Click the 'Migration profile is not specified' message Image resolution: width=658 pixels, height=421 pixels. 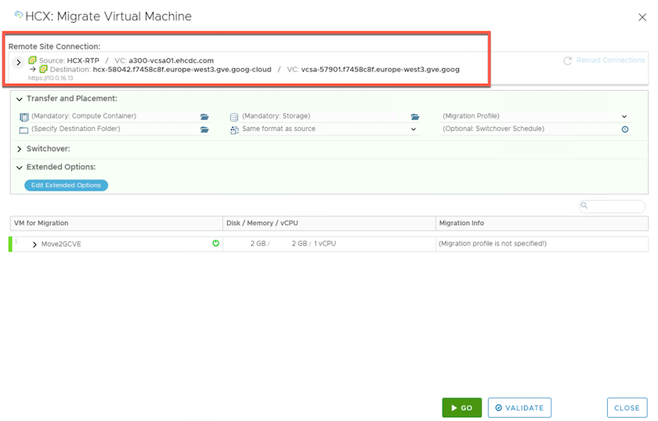tap(492, 244)
